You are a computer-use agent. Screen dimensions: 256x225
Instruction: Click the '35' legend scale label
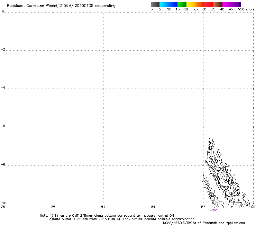[x=213, y=9]
